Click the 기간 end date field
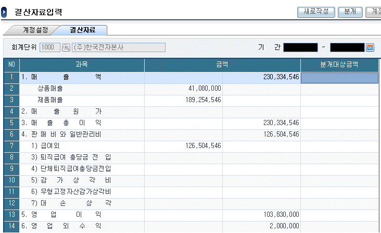Image resolution: width=381 pixels, height=233 pixels. pyautogui.click(x=347, y=47)
